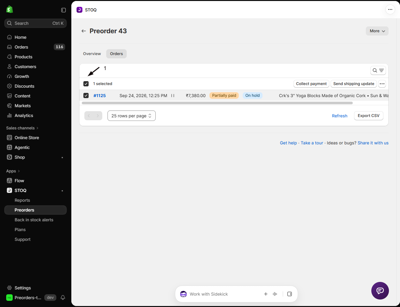400x307 pixels.
Task: Click the next page arrow button
Action: coord(98,116)
